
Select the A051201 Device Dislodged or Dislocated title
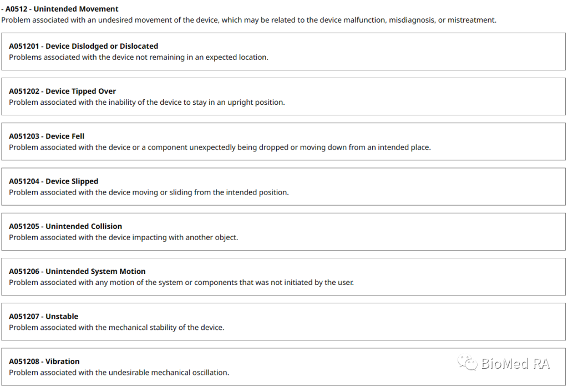83,47
